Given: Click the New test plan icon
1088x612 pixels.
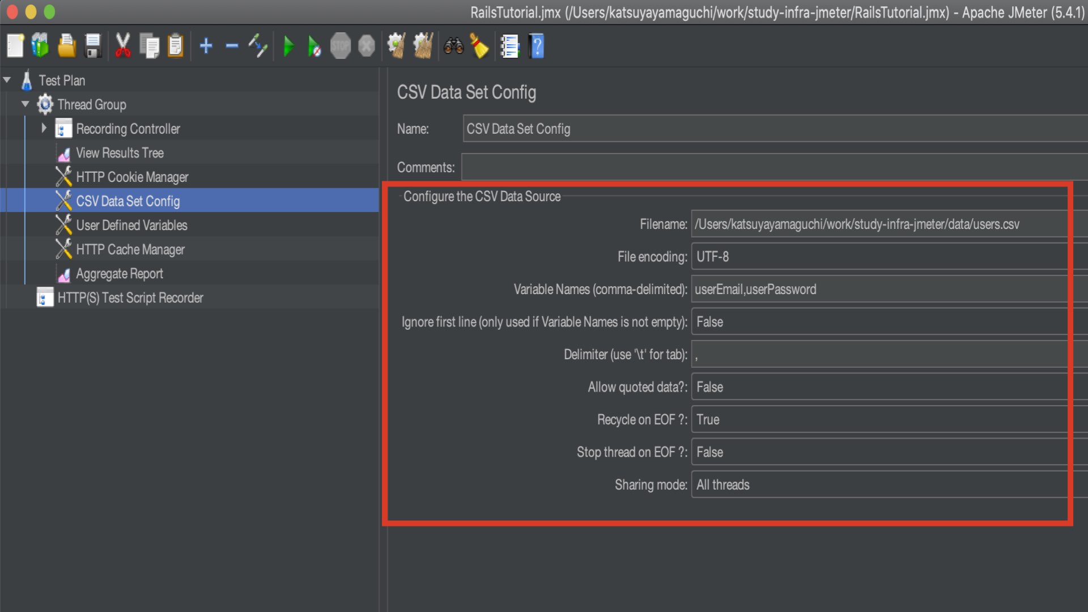Looking at the screenshot, I should 15,46.
